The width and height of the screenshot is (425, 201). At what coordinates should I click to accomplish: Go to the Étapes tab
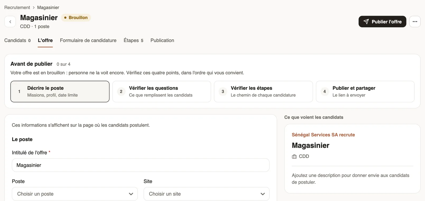pos(133,40)
